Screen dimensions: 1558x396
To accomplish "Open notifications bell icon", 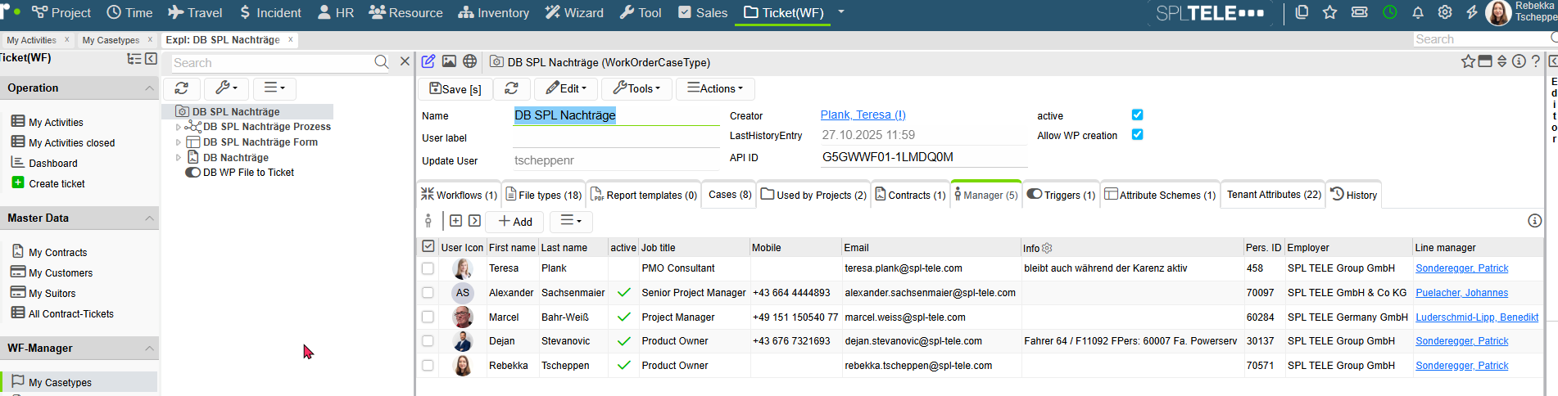I will (1418, 12).
